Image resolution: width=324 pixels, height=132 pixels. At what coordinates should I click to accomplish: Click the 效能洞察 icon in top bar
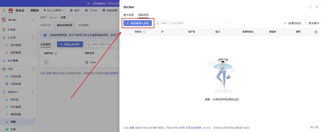coord(104,10)
